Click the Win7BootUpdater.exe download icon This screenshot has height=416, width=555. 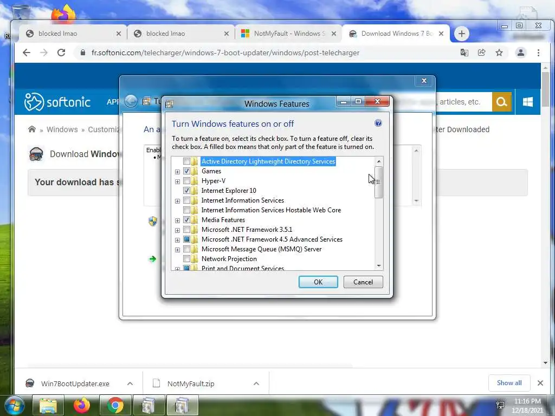[30, 383]
